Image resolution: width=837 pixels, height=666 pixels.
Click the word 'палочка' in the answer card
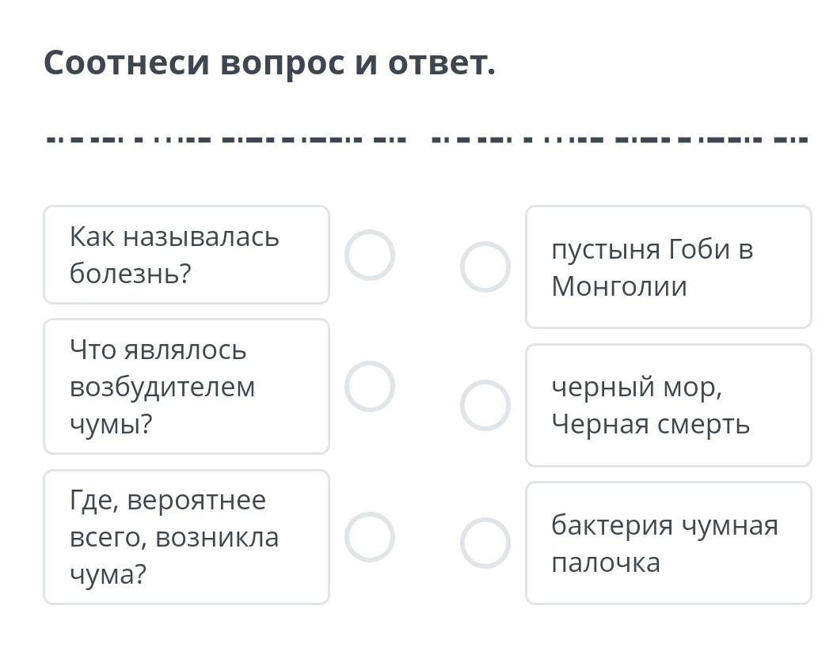(606, 563)
